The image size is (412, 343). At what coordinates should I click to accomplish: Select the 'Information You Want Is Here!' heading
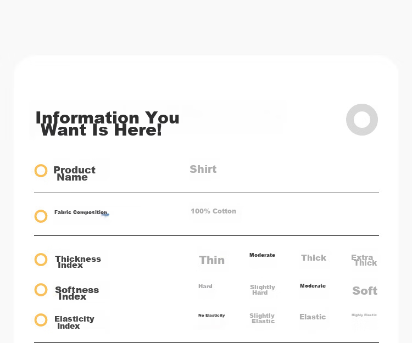108,123
